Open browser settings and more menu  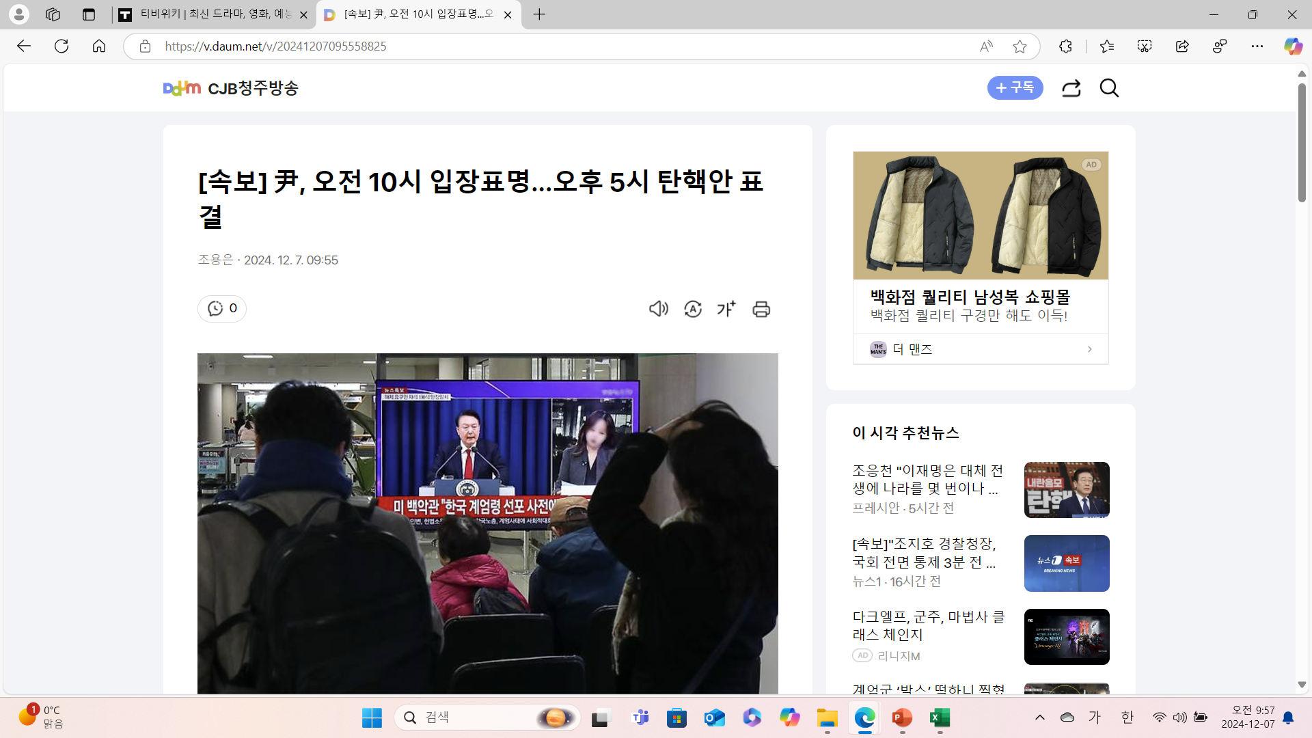(1257, 46)
